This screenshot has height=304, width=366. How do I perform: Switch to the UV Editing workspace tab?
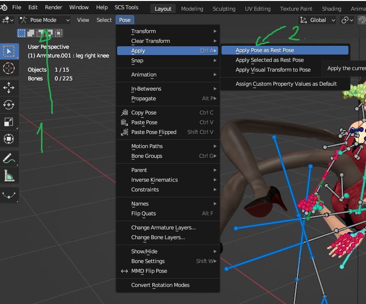tap(258, 9)
